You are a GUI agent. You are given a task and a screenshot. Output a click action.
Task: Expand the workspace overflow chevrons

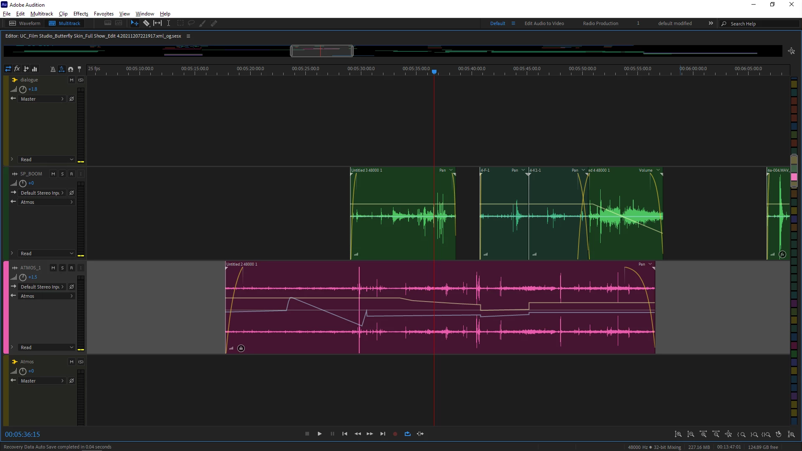click(711, 23)
